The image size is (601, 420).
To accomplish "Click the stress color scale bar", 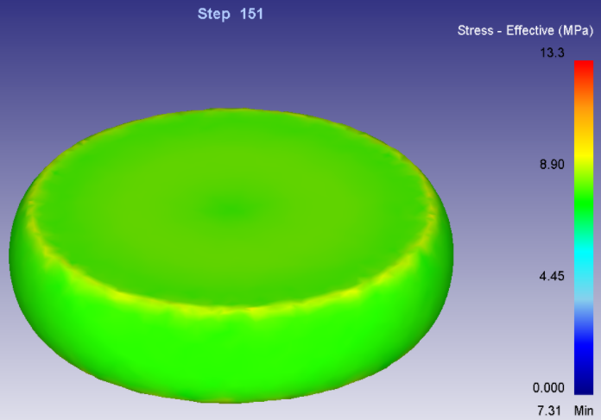I will (x=584, y=228).
